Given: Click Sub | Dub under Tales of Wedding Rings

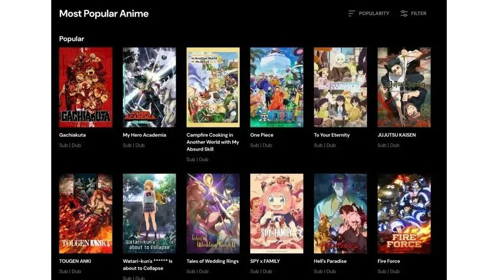Looking at the screenshot, I should (x=198, y=271).
